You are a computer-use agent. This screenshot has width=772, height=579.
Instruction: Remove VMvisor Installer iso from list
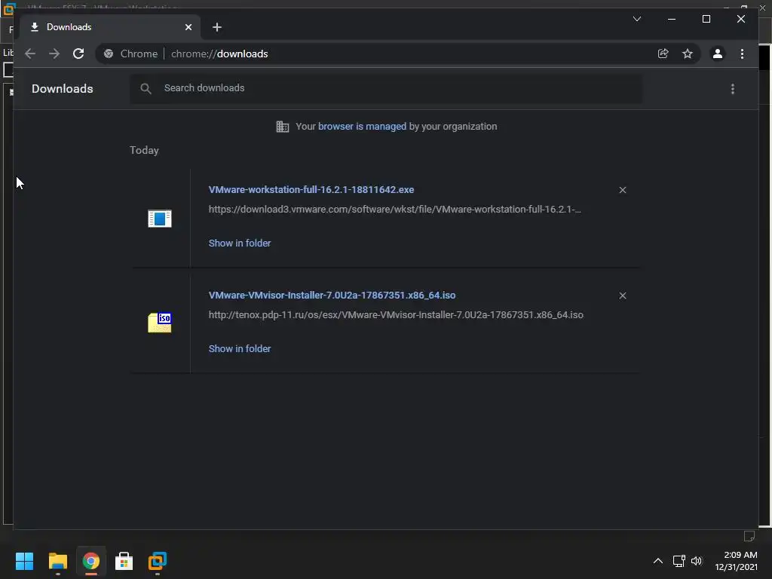[x=622, y=296]
